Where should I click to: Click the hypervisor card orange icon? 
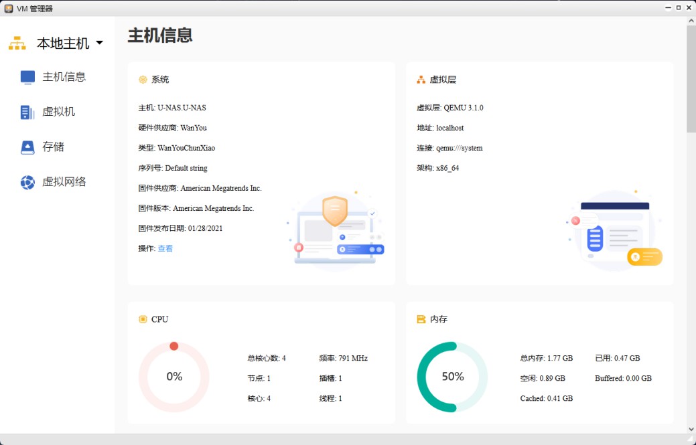pyautogui.click(x=421, y=80)
